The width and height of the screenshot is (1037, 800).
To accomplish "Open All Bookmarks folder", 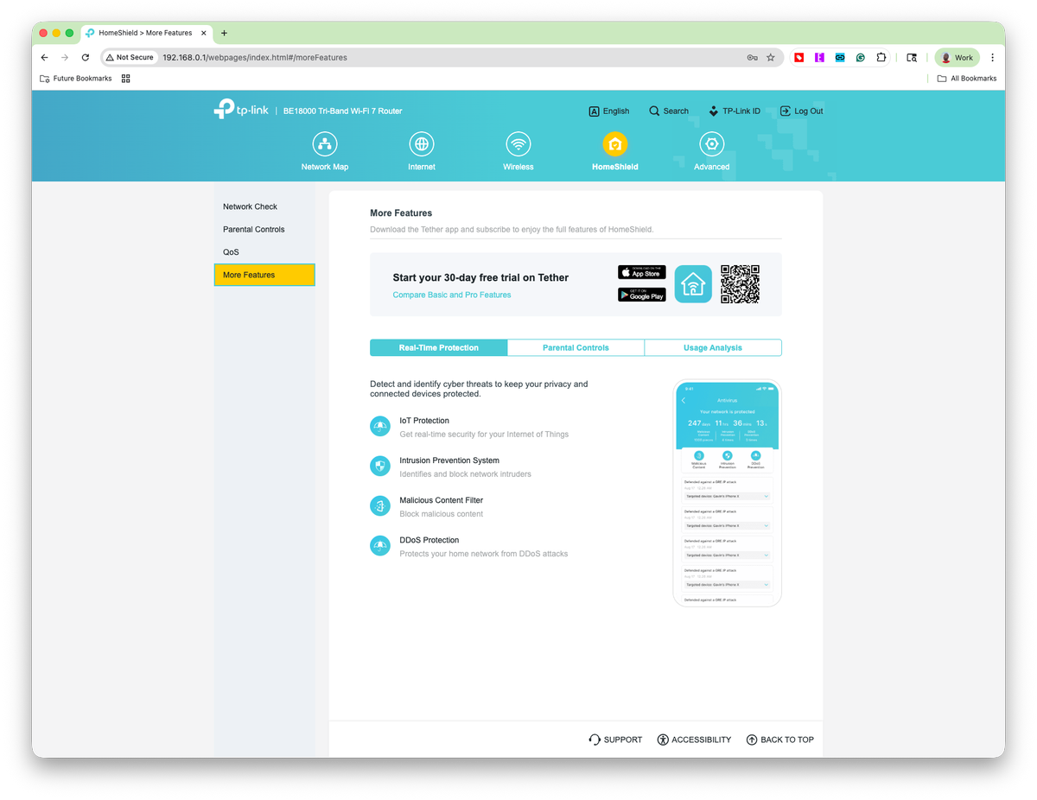I will 967,79.
